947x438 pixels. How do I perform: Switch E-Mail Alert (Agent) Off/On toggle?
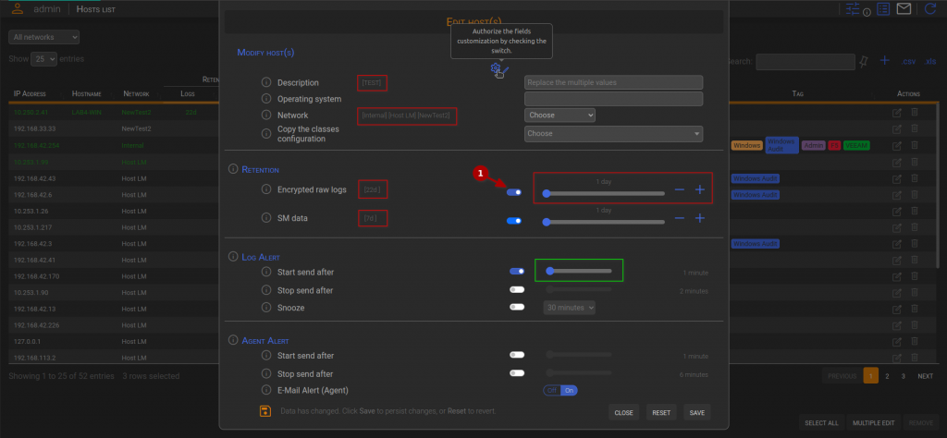point(560,390)
